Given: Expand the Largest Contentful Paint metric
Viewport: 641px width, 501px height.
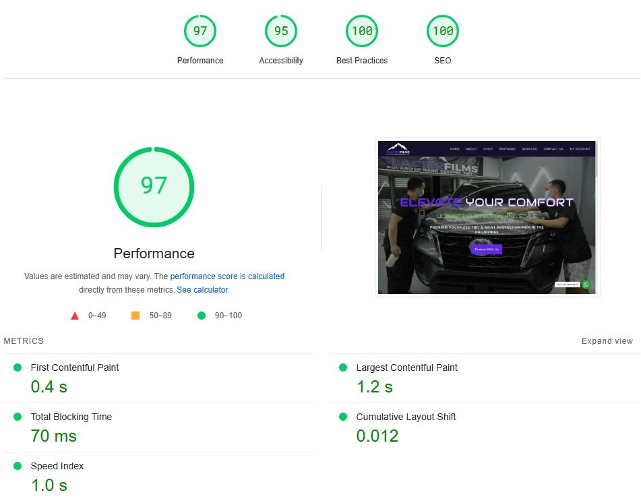Looking at the screenshot, I should [406, 367].
